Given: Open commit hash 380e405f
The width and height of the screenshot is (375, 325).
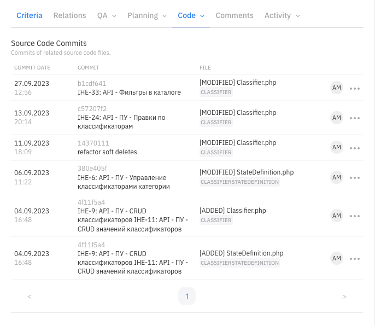Looking at the screenshot, I should pyautogui.click(x=92, y=168).
